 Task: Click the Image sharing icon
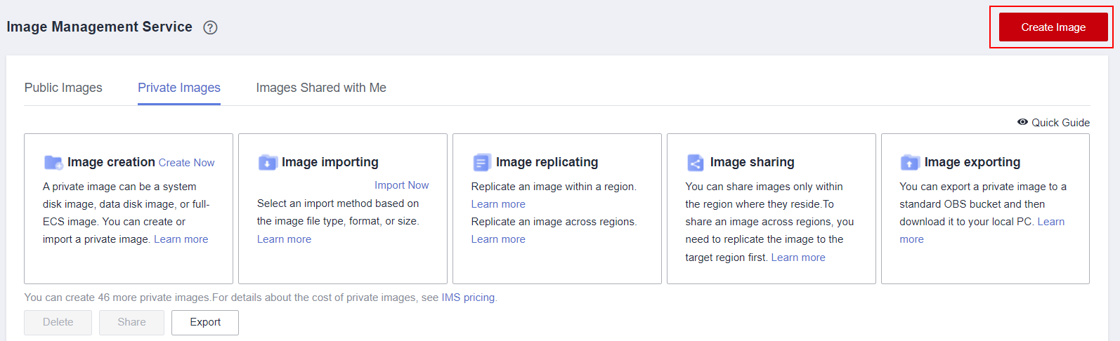696,163
